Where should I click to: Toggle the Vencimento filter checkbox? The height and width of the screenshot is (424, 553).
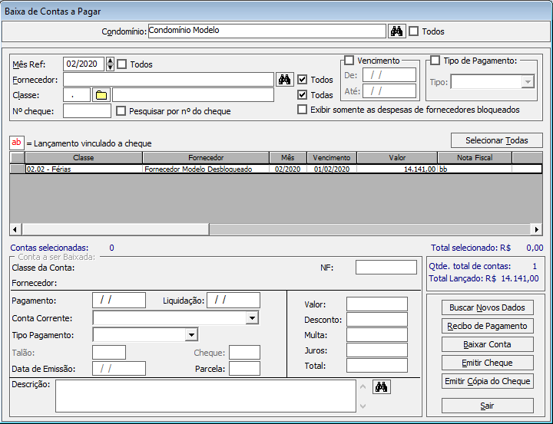349,61
